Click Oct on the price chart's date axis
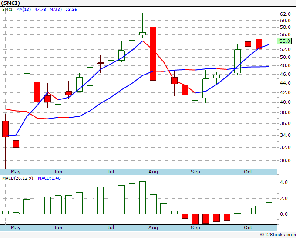The height and width of the screenshot is (238, 296). [248, 172]
